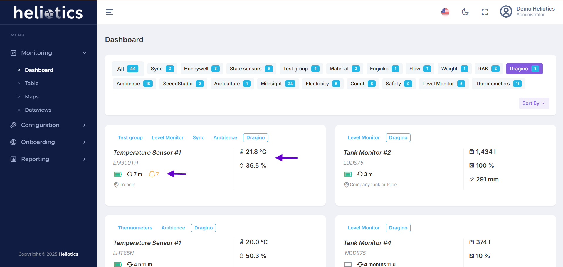563x267 pixels.
Task: Filter by Honeywell group
Action: [x=202, y=69]
